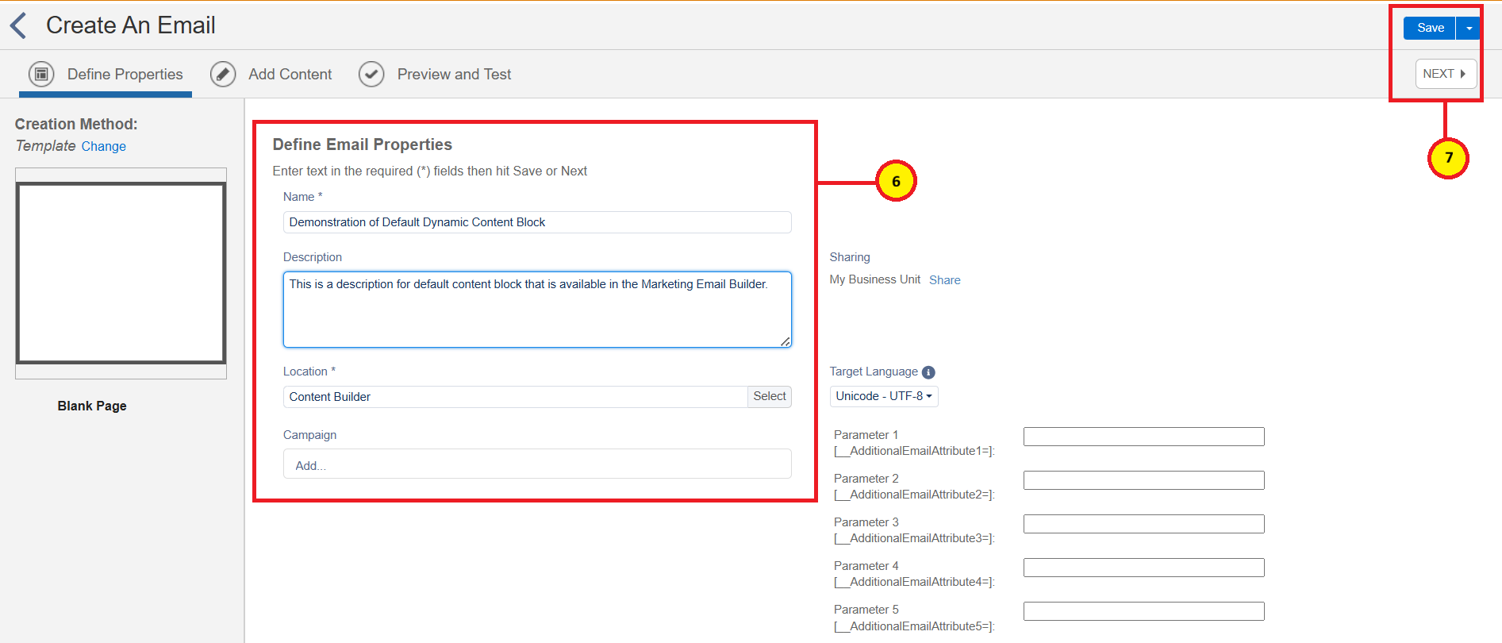The width and height of the screenshot is (1502, 643).
Task: Click the Parameter 3 input box
Action: [x=1143, y=524]
